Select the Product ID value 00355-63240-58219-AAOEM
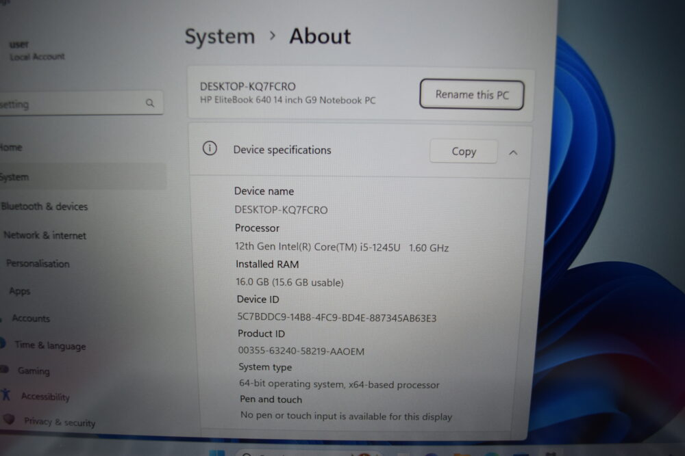The height and width of the screenshot is (456, 685). pos(301,351)
